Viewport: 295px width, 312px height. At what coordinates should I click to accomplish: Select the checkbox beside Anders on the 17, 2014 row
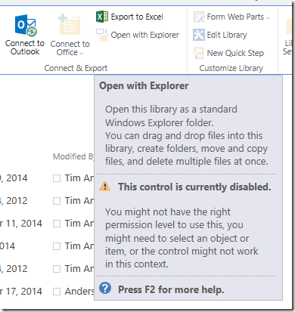57,292
